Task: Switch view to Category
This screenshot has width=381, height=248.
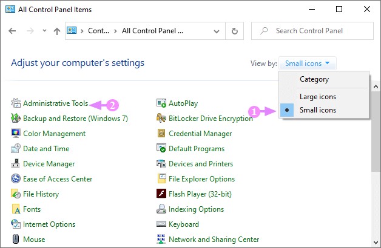Action: tap(314, 79)
